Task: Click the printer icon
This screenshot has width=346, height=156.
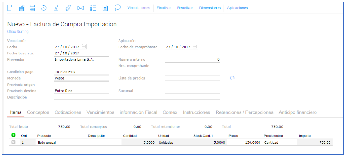Action: [33, 8]
